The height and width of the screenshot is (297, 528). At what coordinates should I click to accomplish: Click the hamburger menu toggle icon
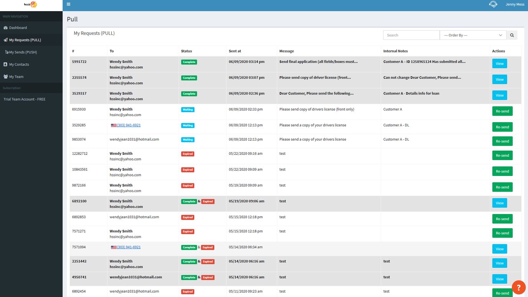pyautogui.click(x=68, y=4)
